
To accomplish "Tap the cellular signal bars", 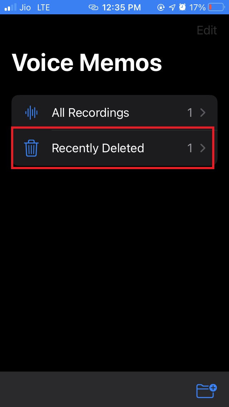I will (10, 7).
